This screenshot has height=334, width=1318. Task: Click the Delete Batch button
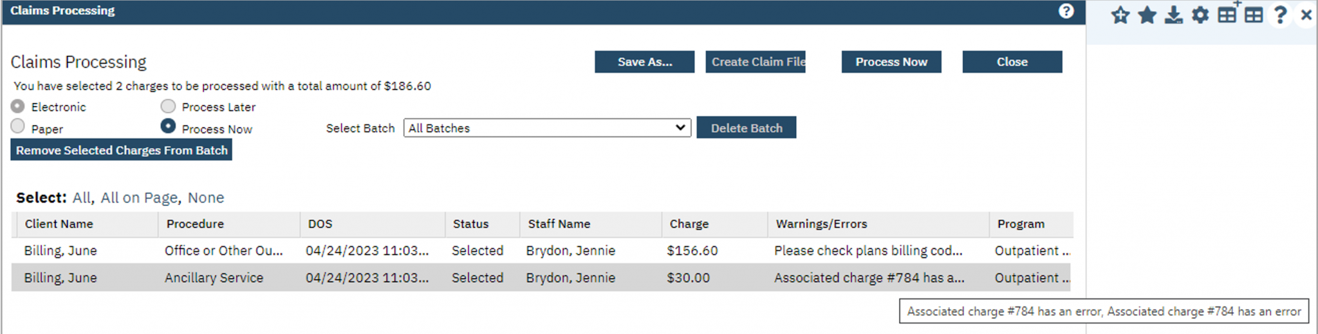tap(746, 128)
